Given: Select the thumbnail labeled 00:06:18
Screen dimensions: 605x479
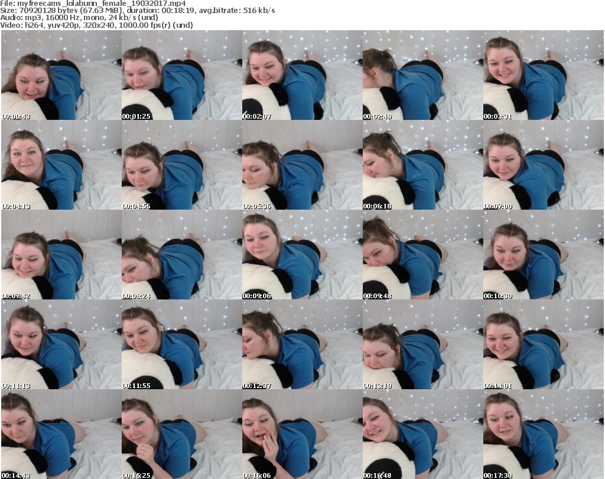Looking at the screenshot, I should tap(422, 165).
